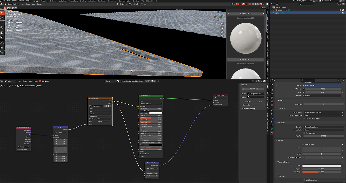
Task: Click the zoom magnifier icon in viewport
Action: (x=222, y=24)
